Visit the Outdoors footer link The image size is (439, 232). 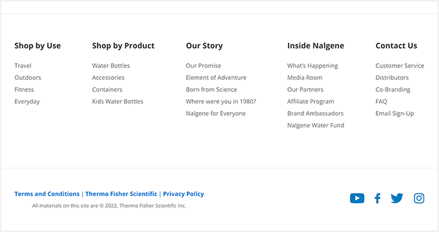28,78
